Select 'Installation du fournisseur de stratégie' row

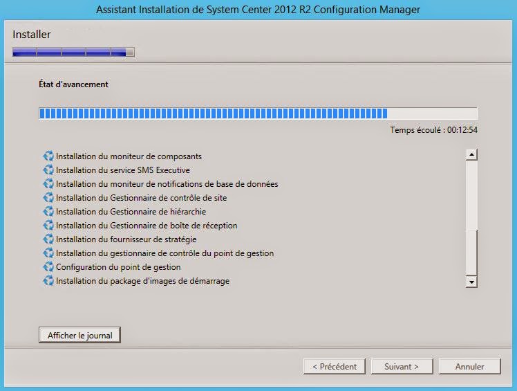point(126,239)
